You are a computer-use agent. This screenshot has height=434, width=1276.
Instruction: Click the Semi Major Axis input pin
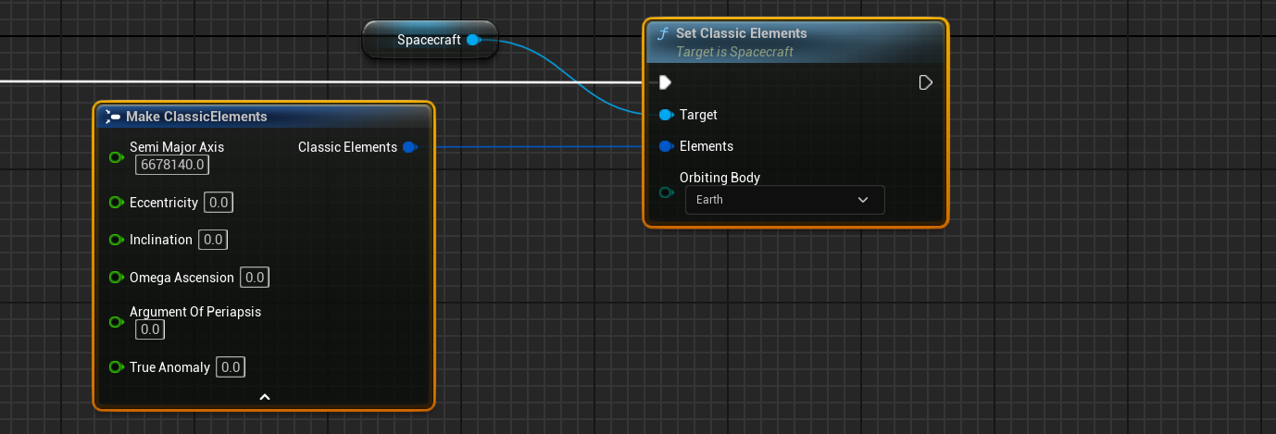116,157
